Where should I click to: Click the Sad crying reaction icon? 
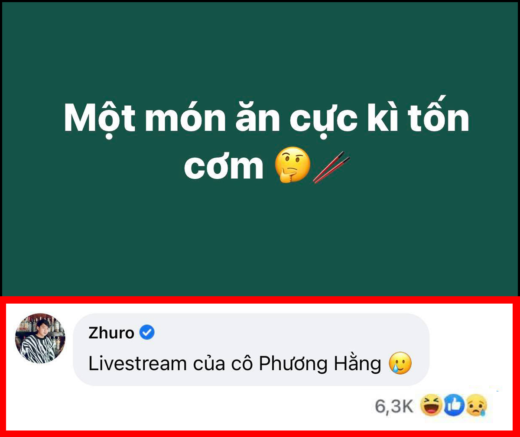(x=476, y=406)
